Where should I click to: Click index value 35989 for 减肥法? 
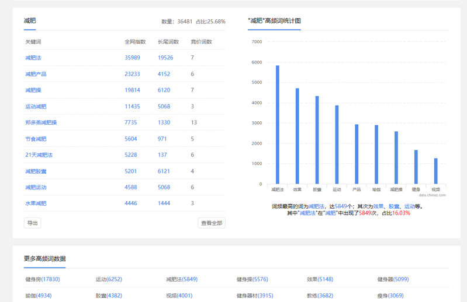pyautogui.click(x=132, y=58)
